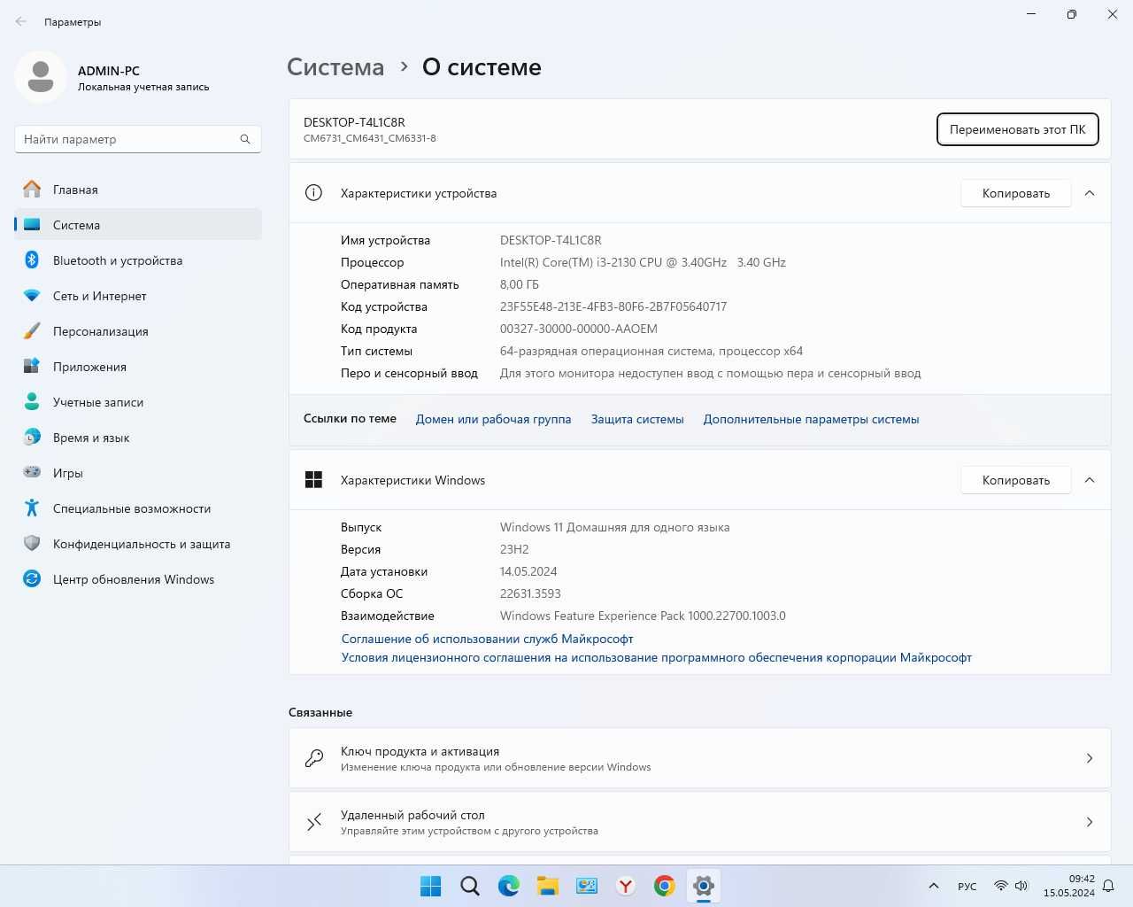Click model text CM6731_CM6431_CM6331-8
1133x907 pixels.
tap(370, 138)
